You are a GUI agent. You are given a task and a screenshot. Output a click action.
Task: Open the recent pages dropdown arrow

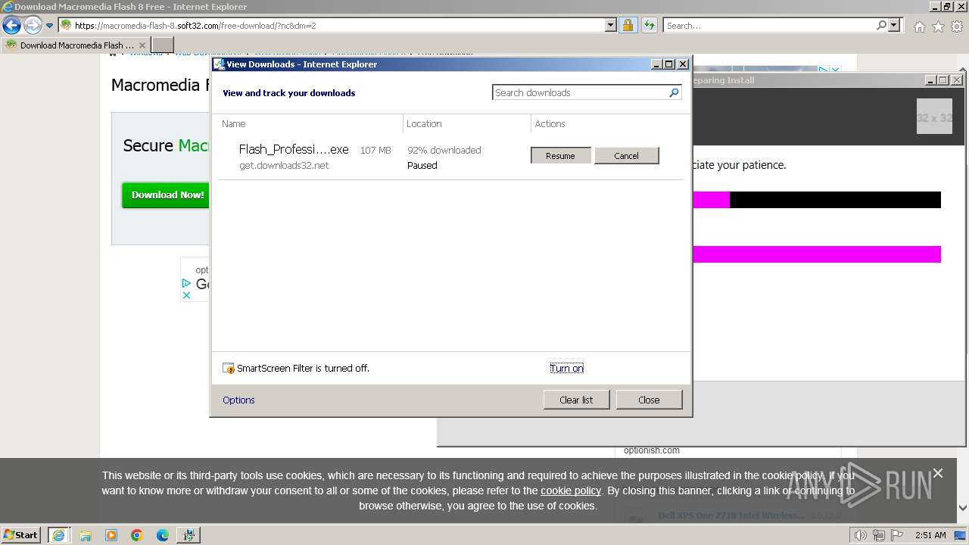(49, 26)
